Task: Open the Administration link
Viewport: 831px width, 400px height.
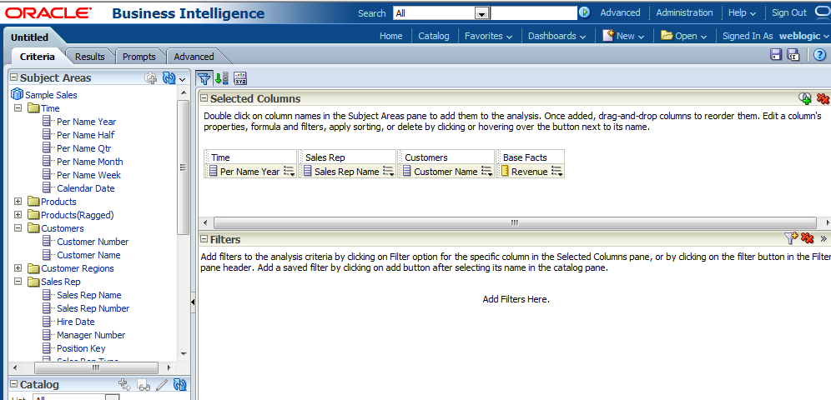Action: click(x=684, y=12)
